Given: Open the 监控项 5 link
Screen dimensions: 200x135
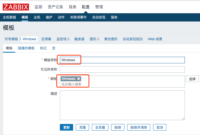Looking at the screenshot, I should point(63,39).
